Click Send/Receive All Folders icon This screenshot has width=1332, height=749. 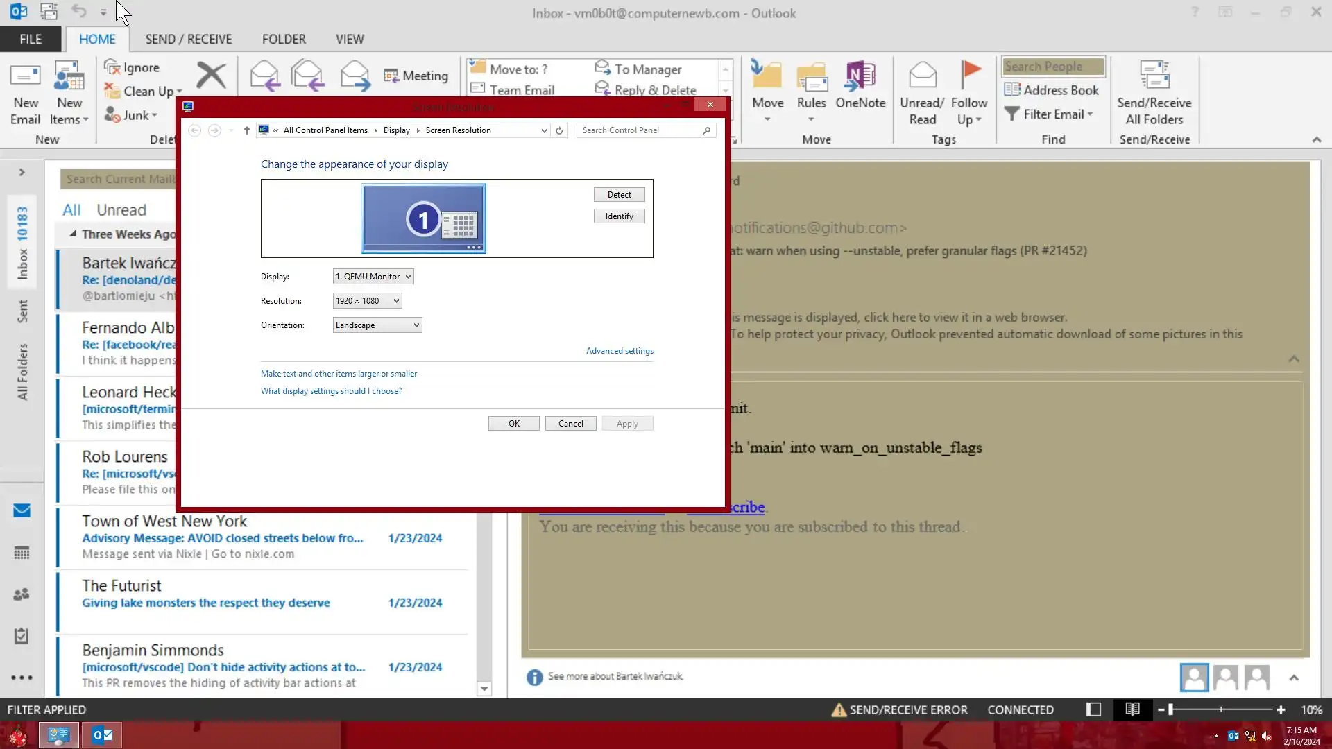pos(1154,75)
